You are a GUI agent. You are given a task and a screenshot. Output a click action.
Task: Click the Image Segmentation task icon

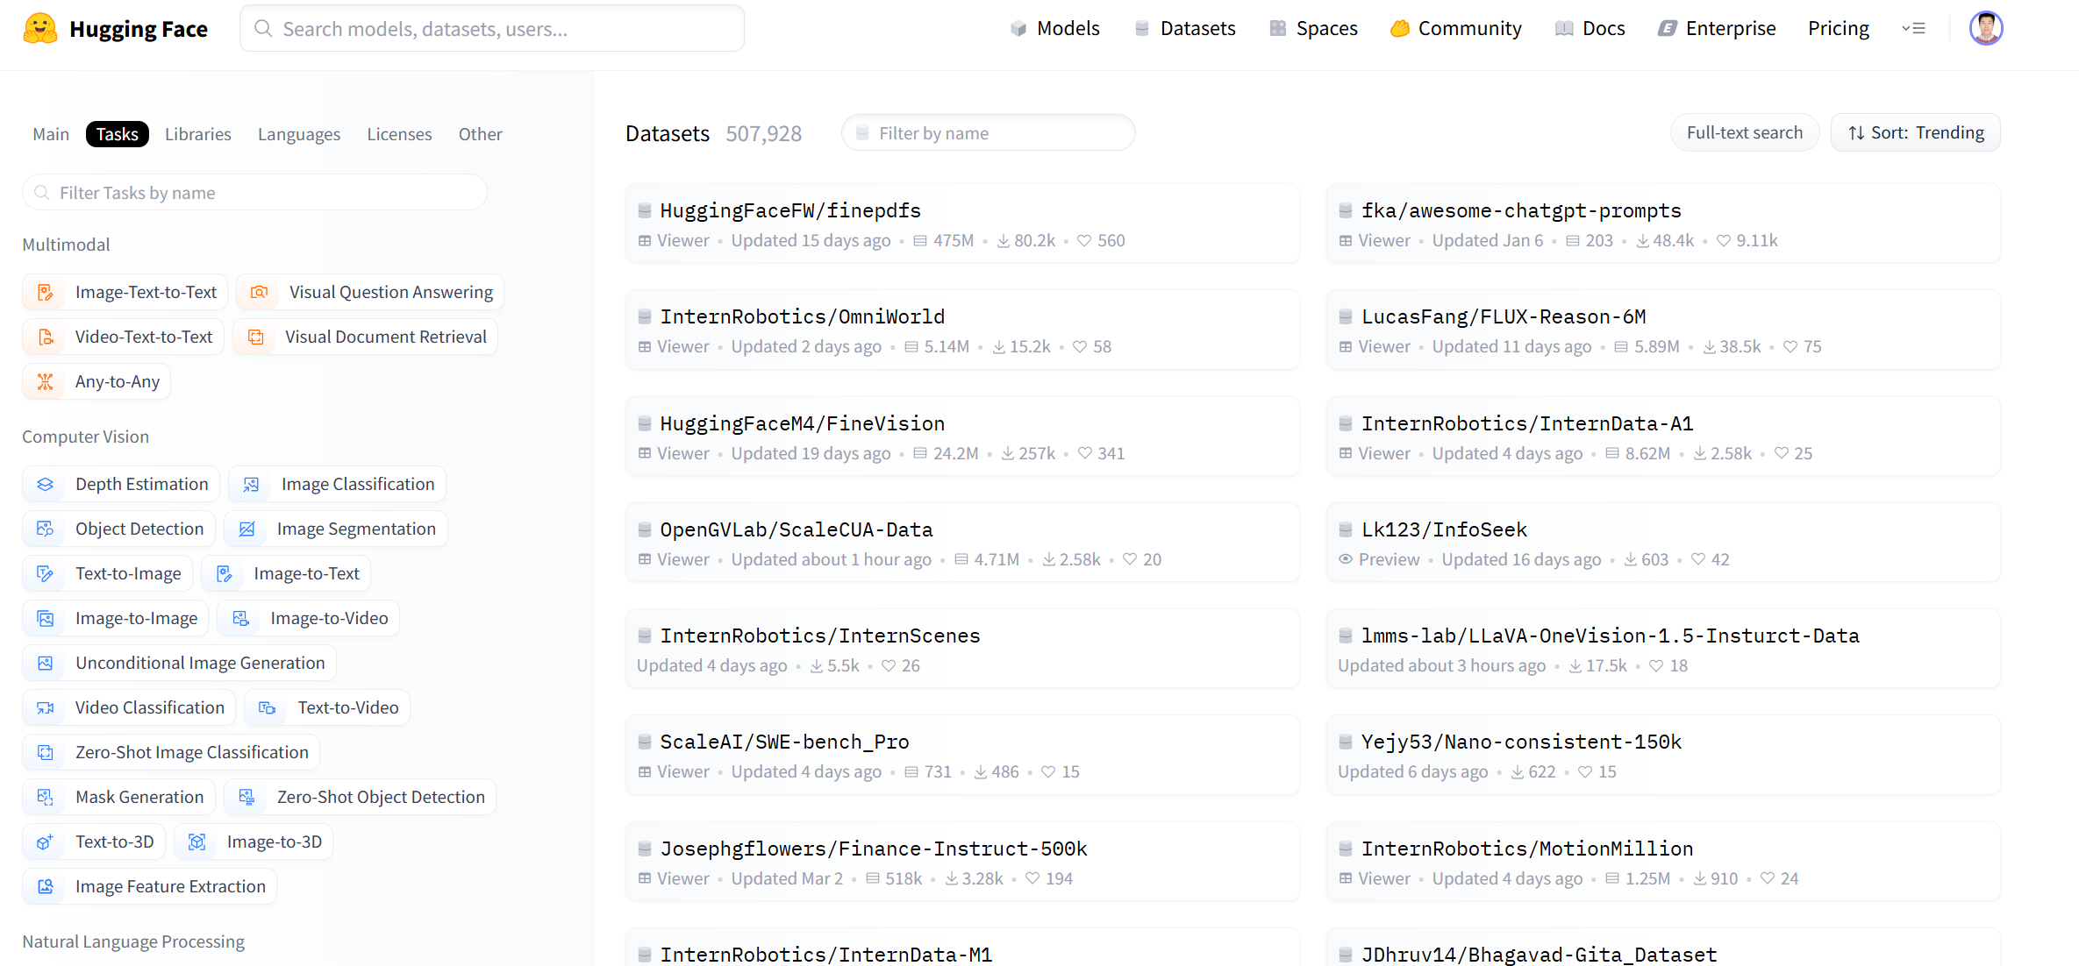click(247, 529)
